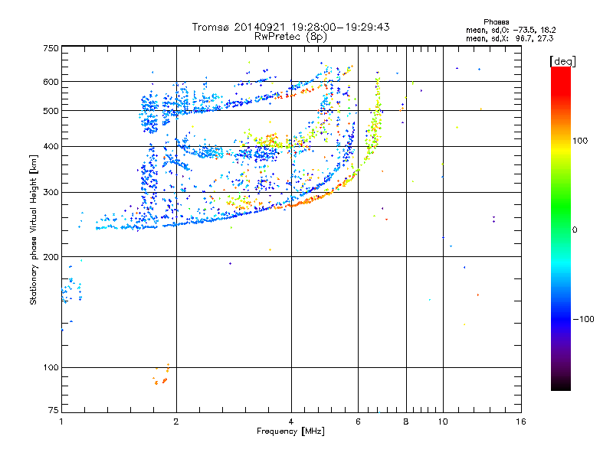Click the colorbar '100' tick label
The height and width of the screenshot is (459, 613).
pos(580,141)
